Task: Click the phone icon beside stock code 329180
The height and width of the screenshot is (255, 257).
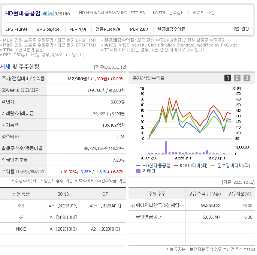Action: pyautogui.click(x=51, y=13)
